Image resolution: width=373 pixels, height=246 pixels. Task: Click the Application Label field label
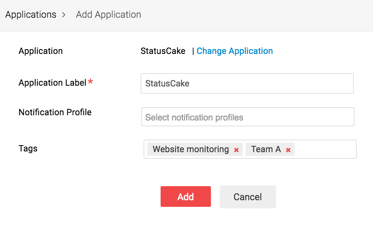pyautogui.click(x=52, y=83)
